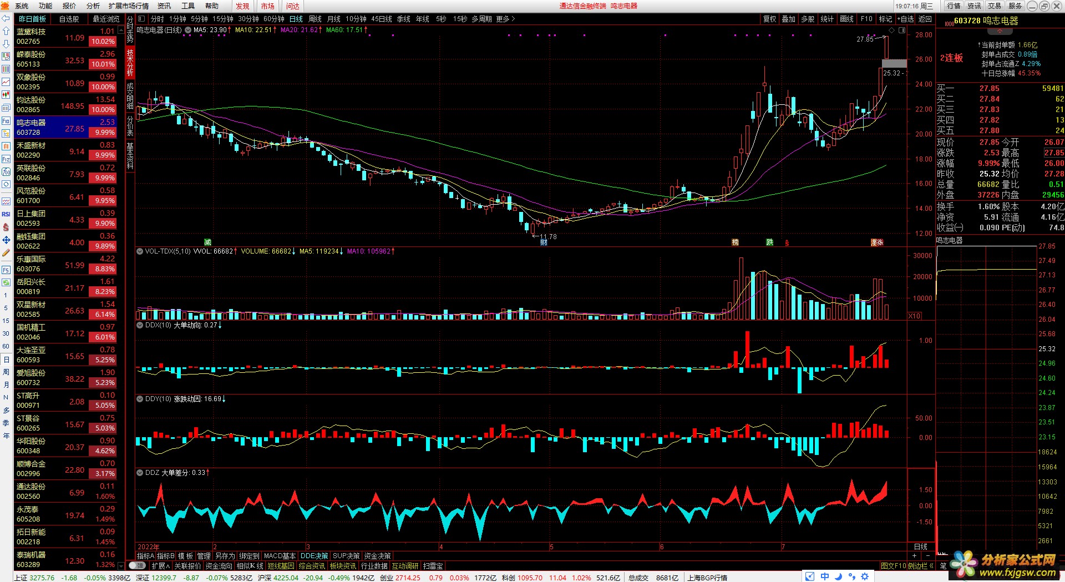Open the 成交明细 vertical tab
This screenshot has width=1065, height=582.
(x=130, y=95)
